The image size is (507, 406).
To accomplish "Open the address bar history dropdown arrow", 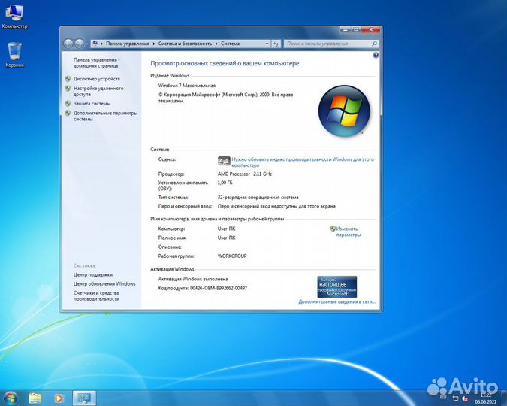I will 267,44.
